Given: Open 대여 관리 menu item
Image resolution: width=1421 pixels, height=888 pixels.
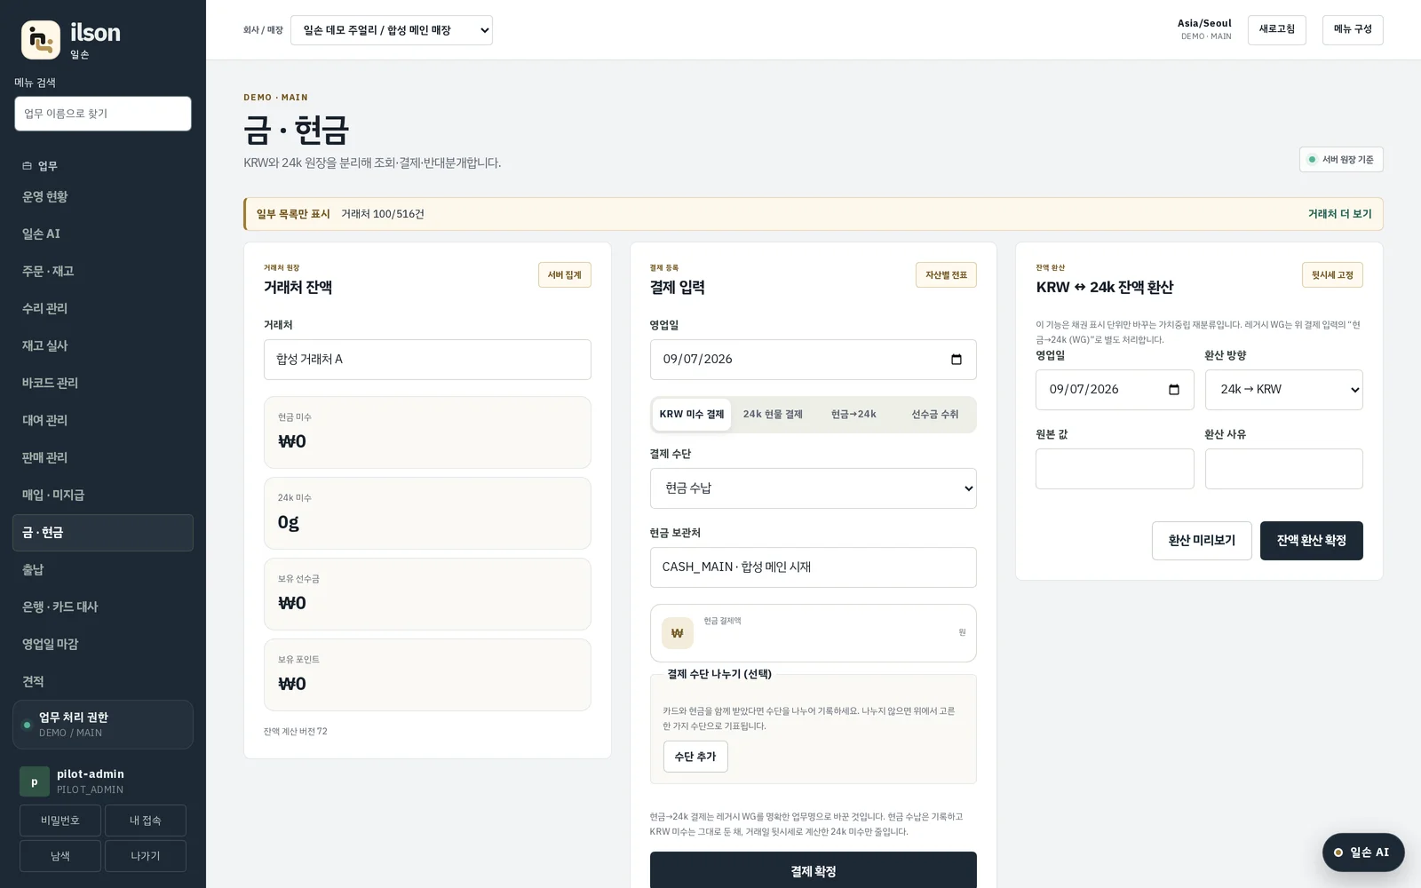Looking at the screenshot, I should [103, 421].
